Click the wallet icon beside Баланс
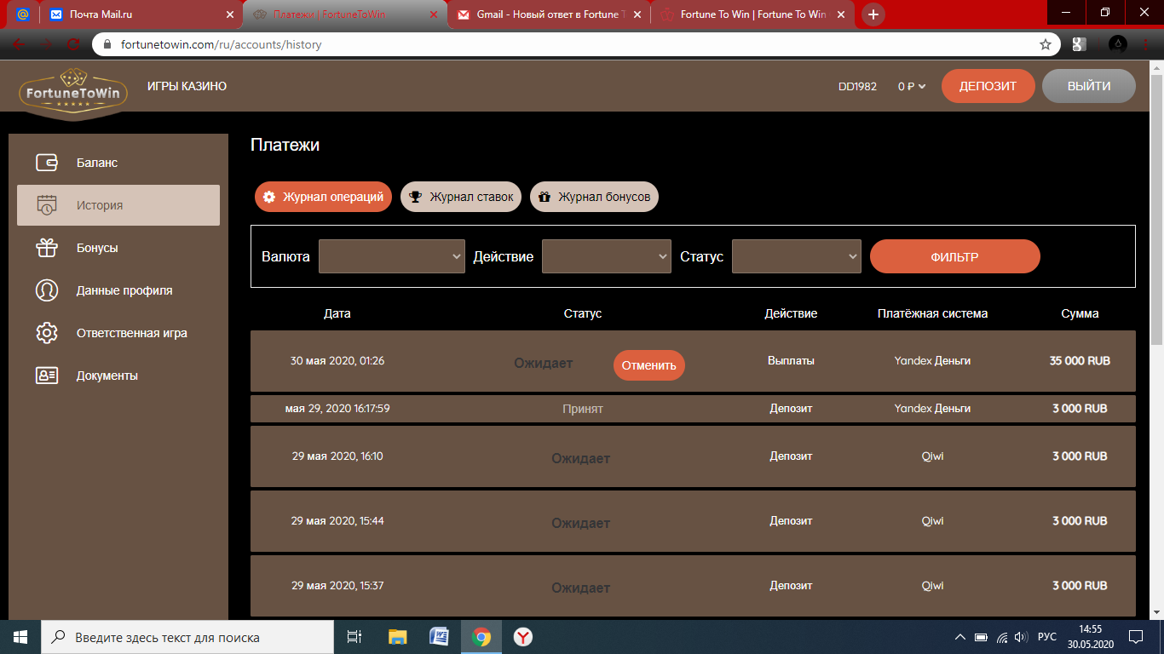 [x=46, y=163]
